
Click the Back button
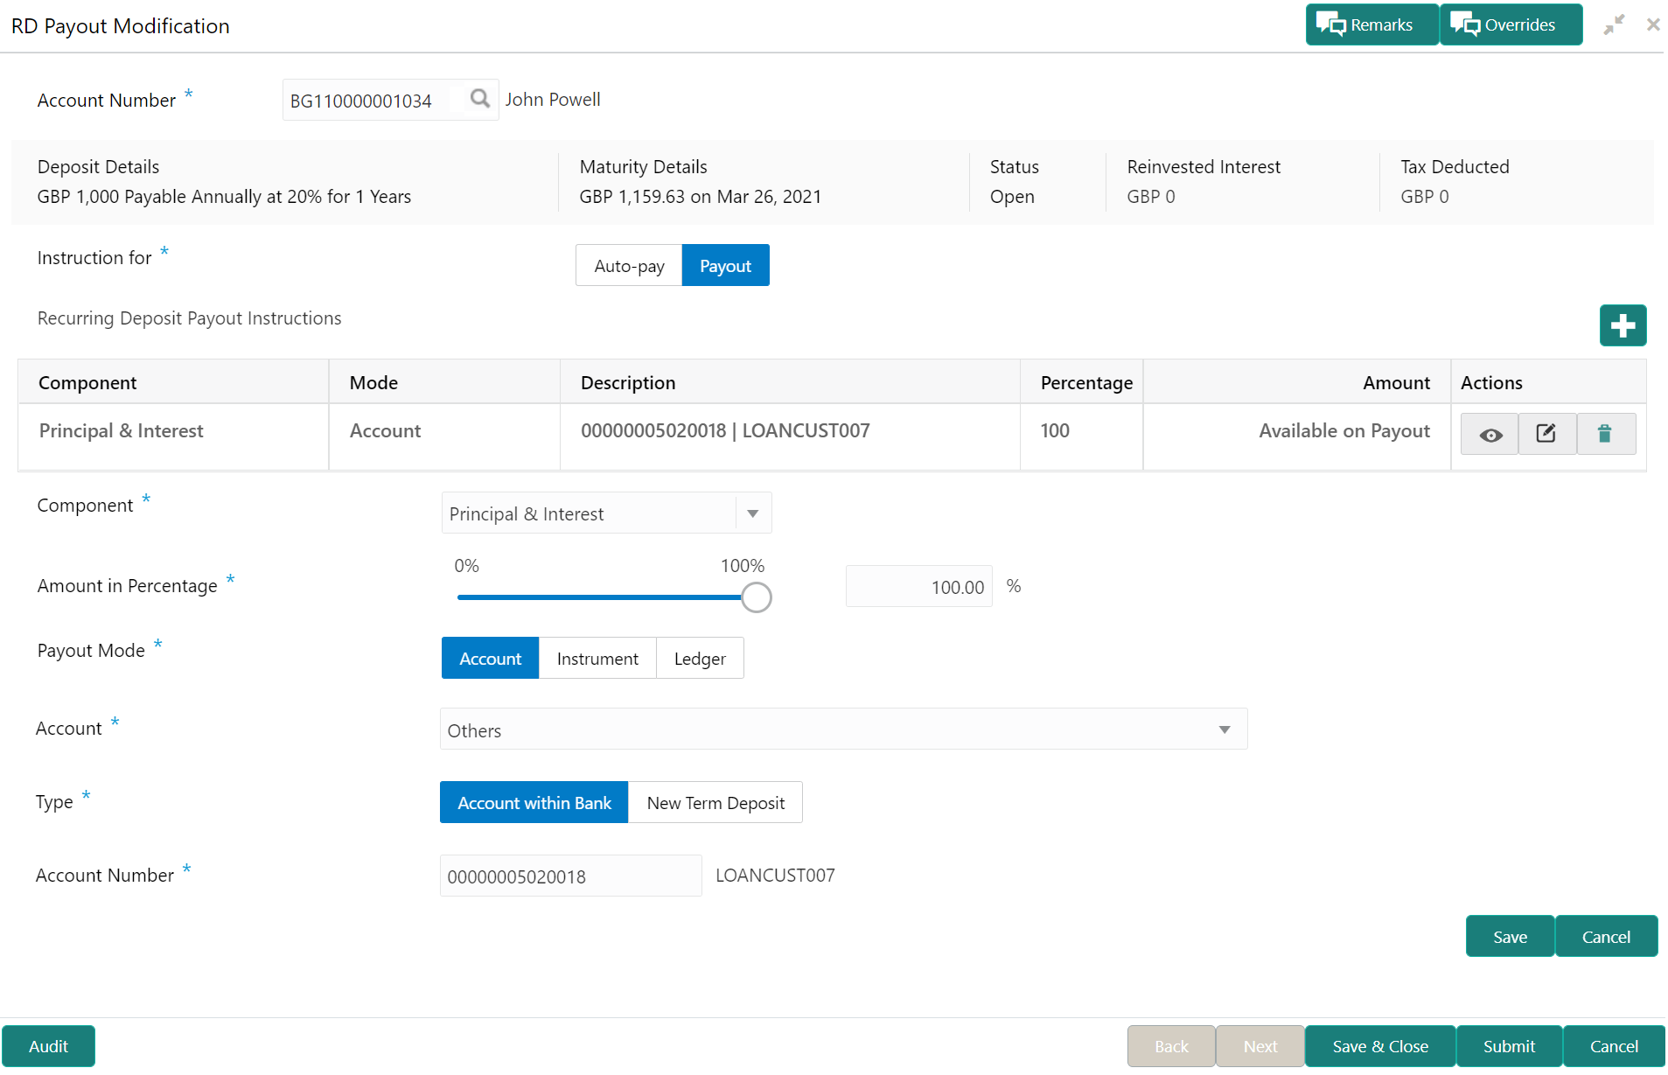tap(1171, 1046)
